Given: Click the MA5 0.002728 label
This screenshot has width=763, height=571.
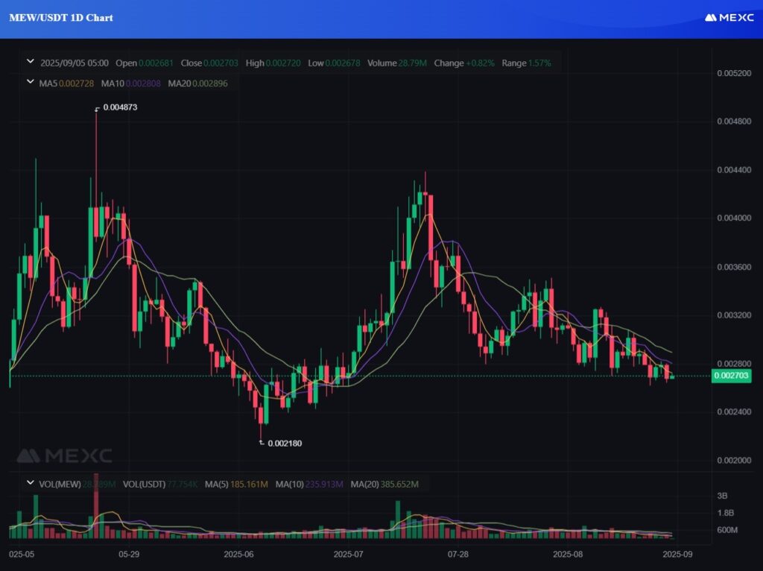Looking at the screenshot, I should [x=66, y=83].
